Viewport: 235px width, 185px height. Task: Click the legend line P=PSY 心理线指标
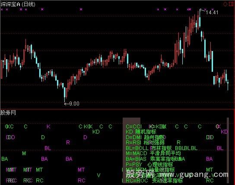[149, 164]
